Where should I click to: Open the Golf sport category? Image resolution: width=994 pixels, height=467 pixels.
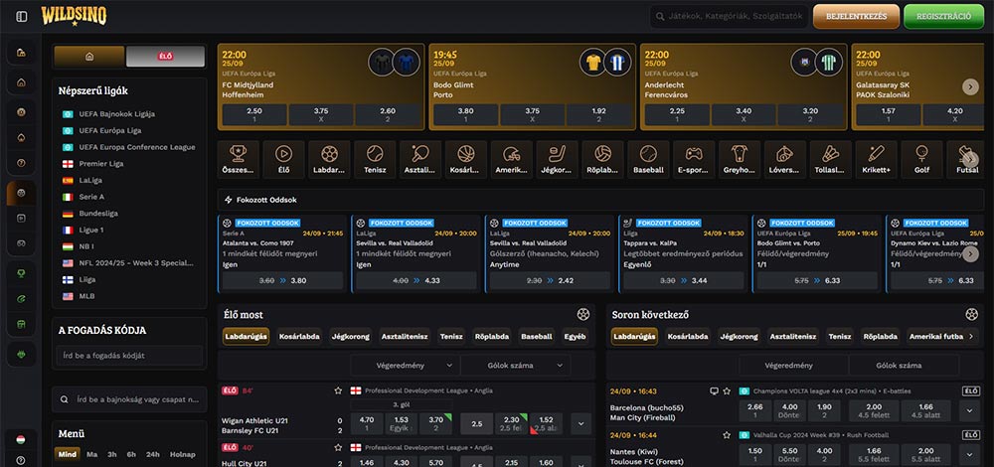coord(921,158)
